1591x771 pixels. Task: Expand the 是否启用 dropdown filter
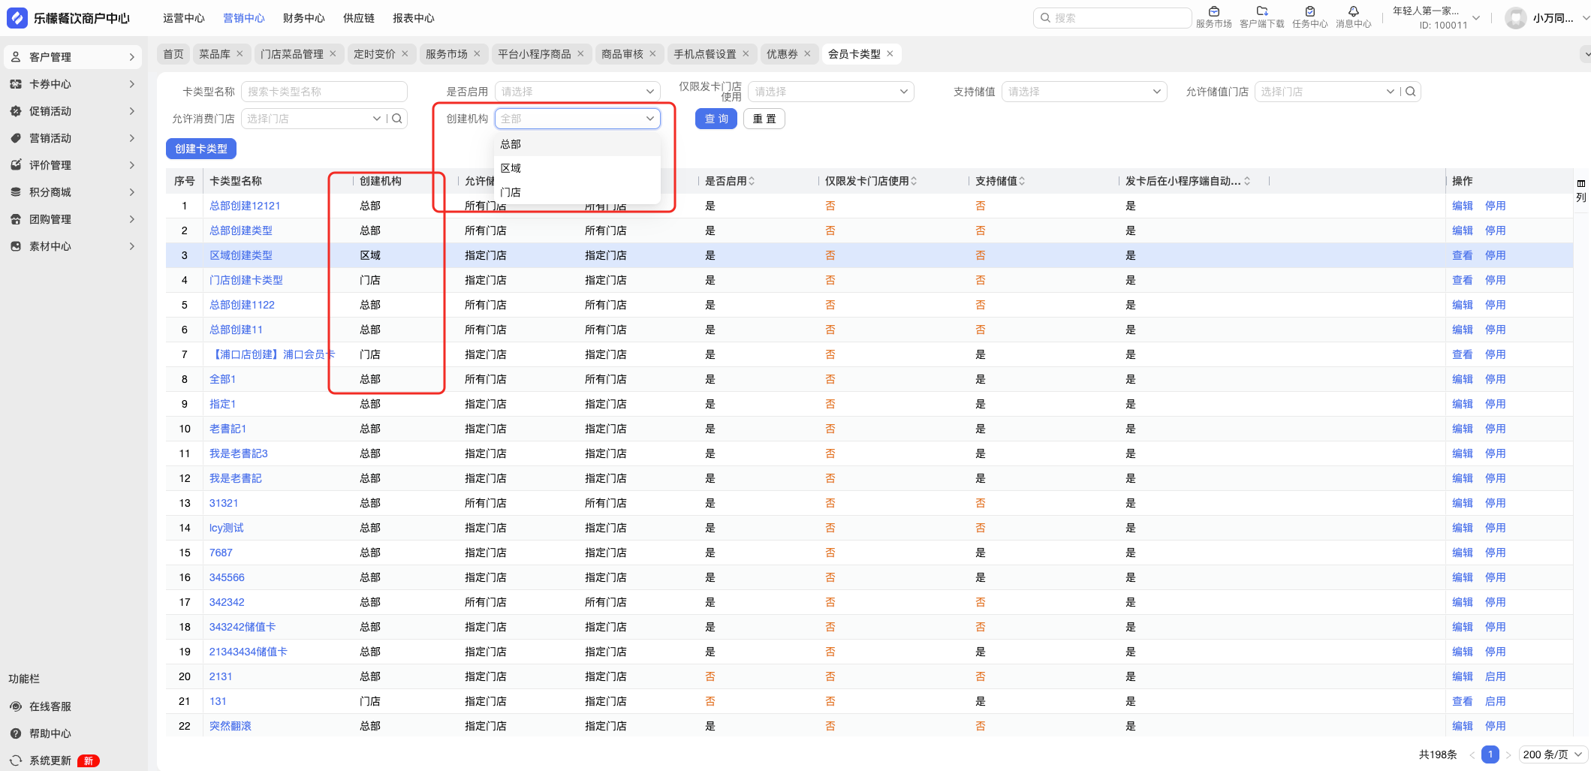click(577, 92)
